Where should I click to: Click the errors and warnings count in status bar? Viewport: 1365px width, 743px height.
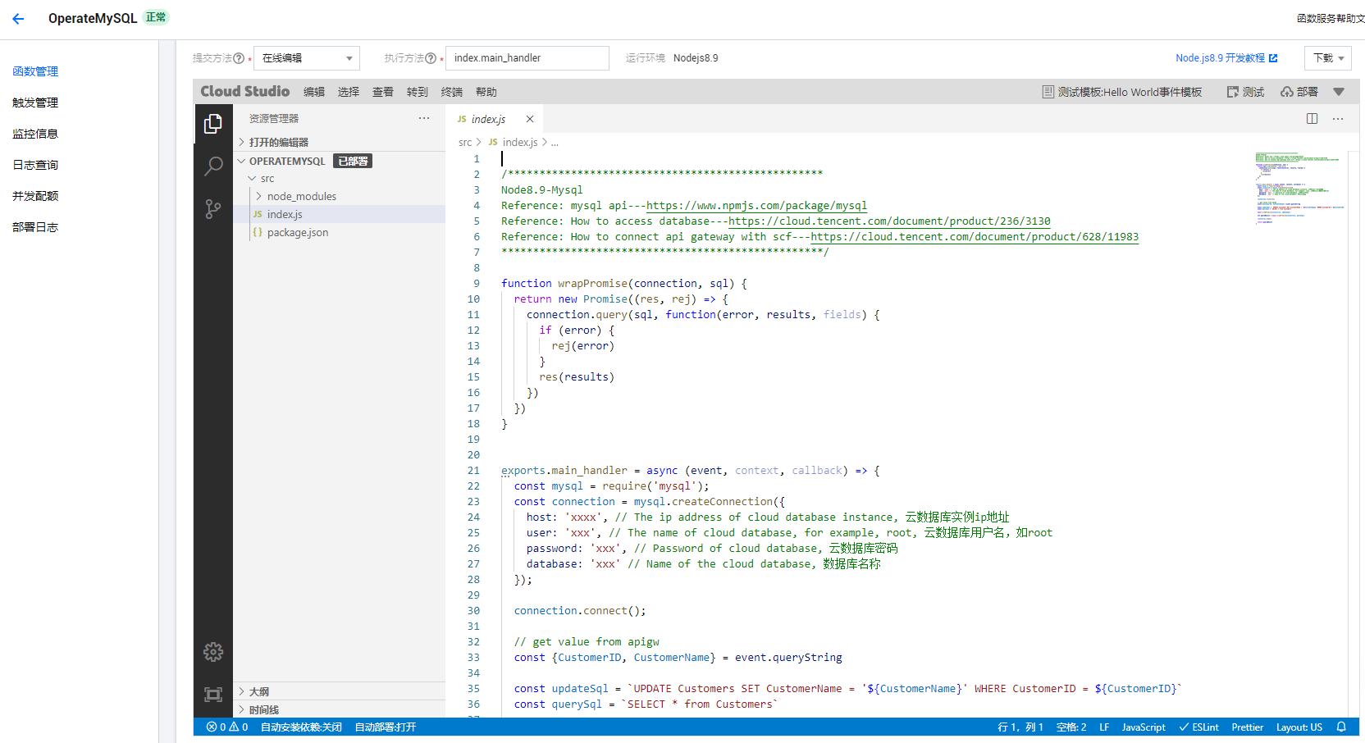(x=227, y=727)
